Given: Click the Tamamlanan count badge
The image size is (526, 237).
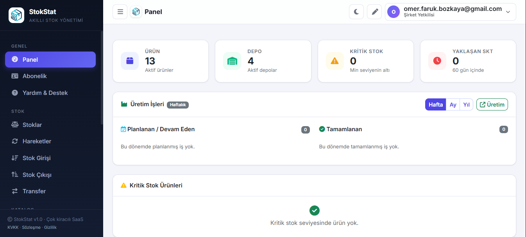Looking at the screenshot, I should pyautogui.click(x=504, y=130).
